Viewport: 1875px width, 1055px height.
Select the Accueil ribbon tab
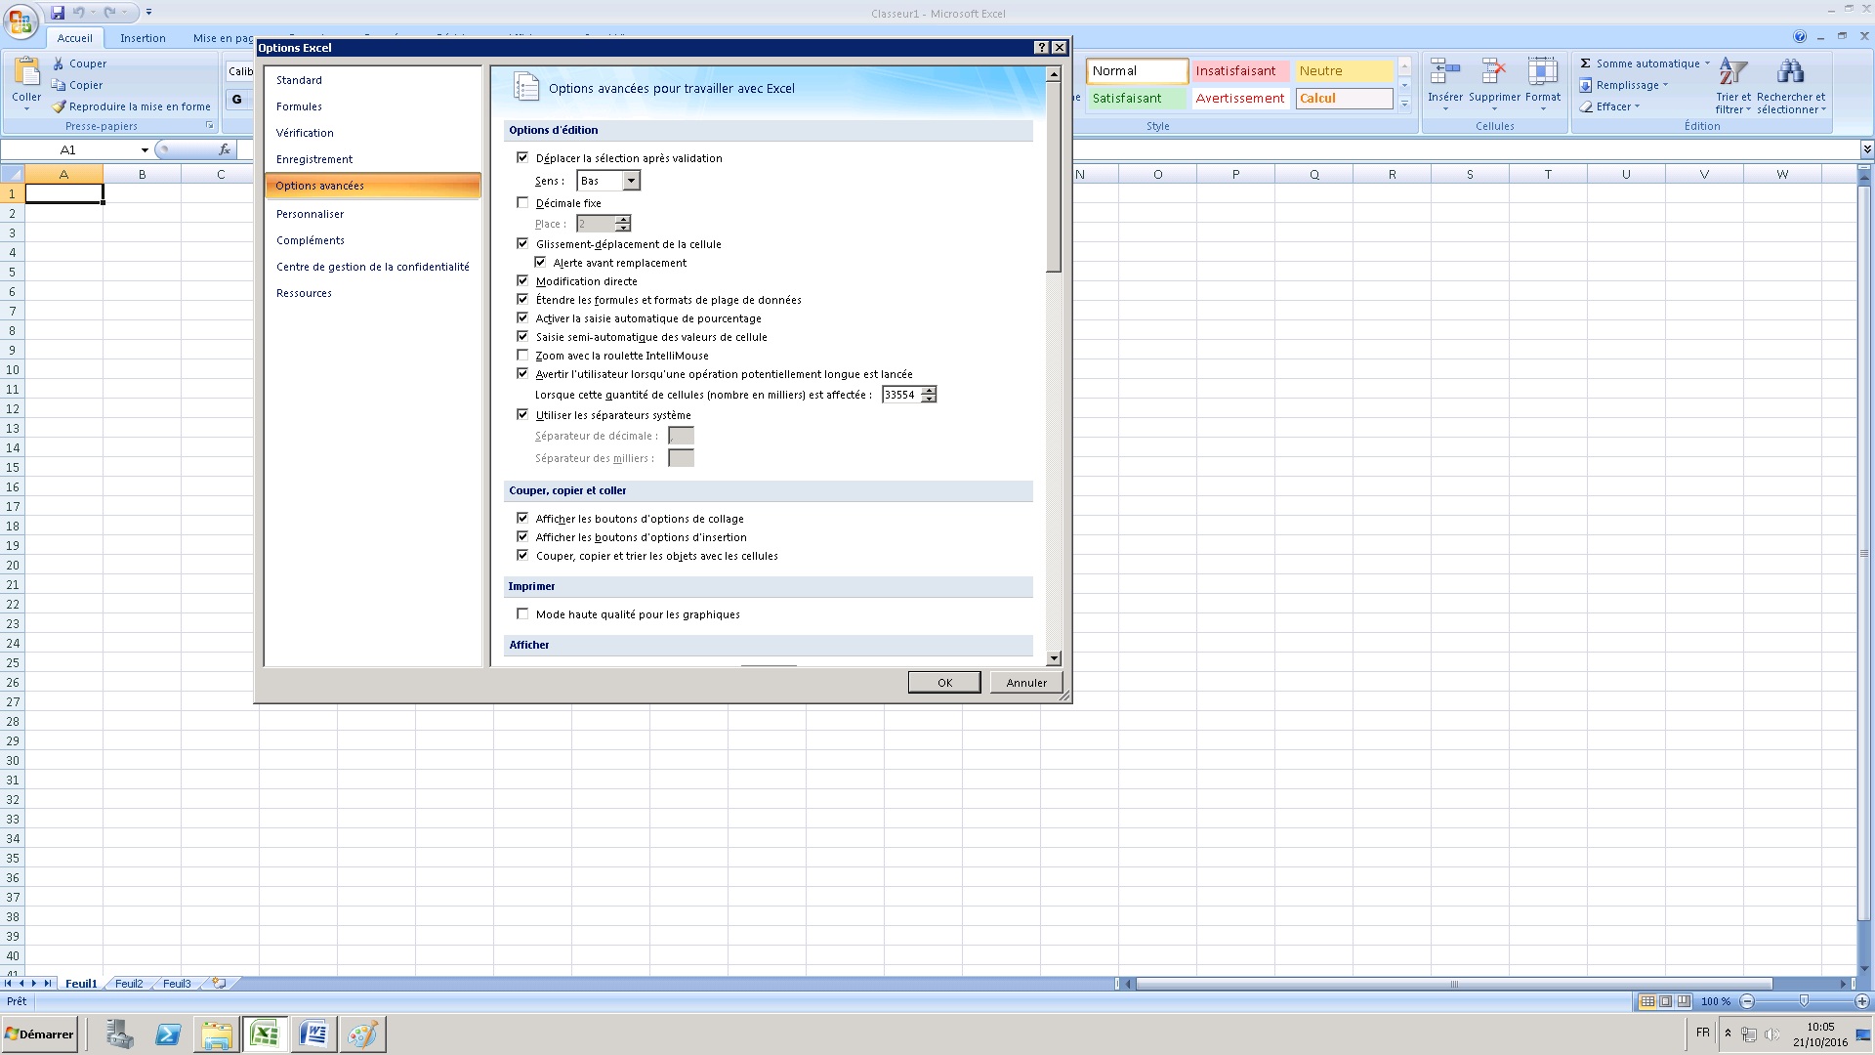pyautogui.click(x=74, y=38)
